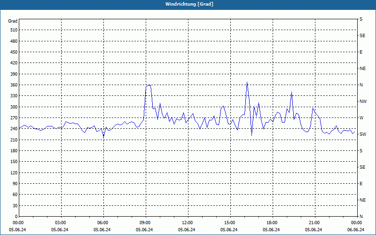Click the 90 degree axis label
The height and width of the screenshot is (235, 376).
click(x=15, y=183)
